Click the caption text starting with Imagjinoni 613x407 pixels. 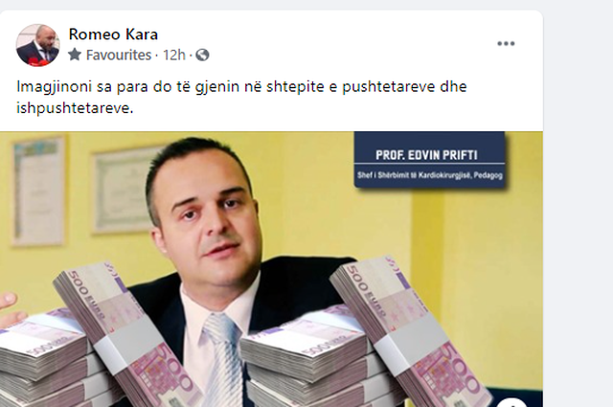pyautogui.click(x=241, y=97)
